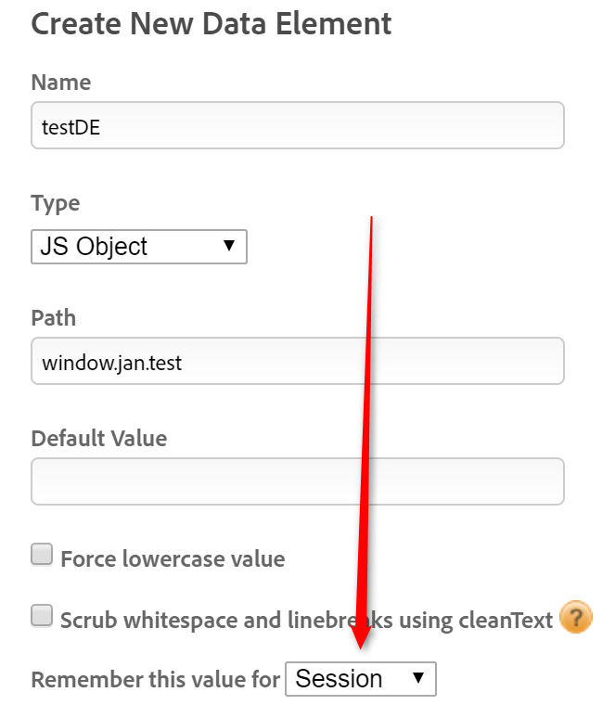Click the 'Force lowercase value' label text
Image resolution: width=615 pixels, height=705 pixels.
click(x=173, y=559)
